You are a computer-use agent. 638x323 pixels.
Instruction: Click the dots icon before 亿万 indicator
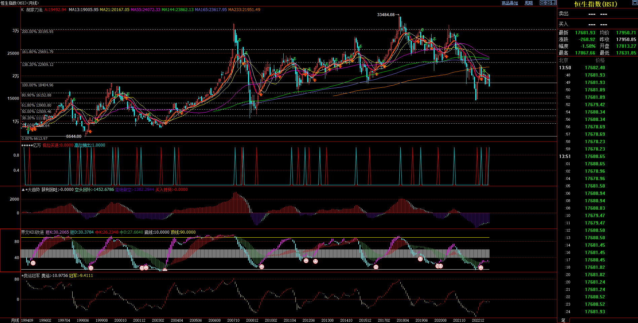coord(27,145)
